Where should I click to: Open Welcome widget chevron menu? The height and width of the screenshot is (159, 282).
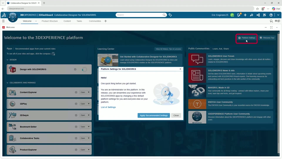pyautogui.click(x=277, y=27)
